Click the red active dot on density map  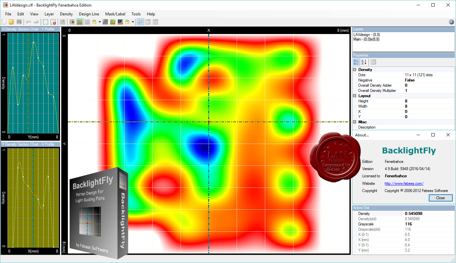point(208,122)
